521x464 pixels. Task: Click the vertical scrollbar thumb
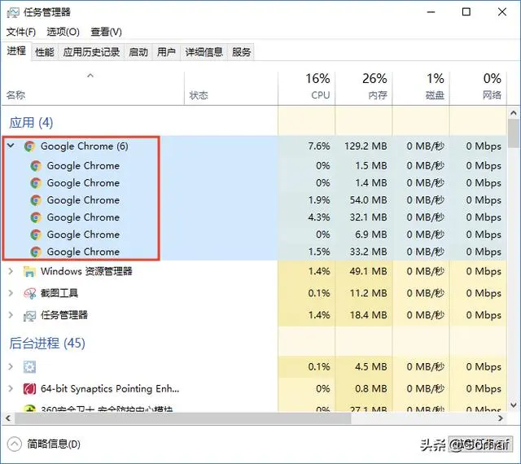point(514,134)
